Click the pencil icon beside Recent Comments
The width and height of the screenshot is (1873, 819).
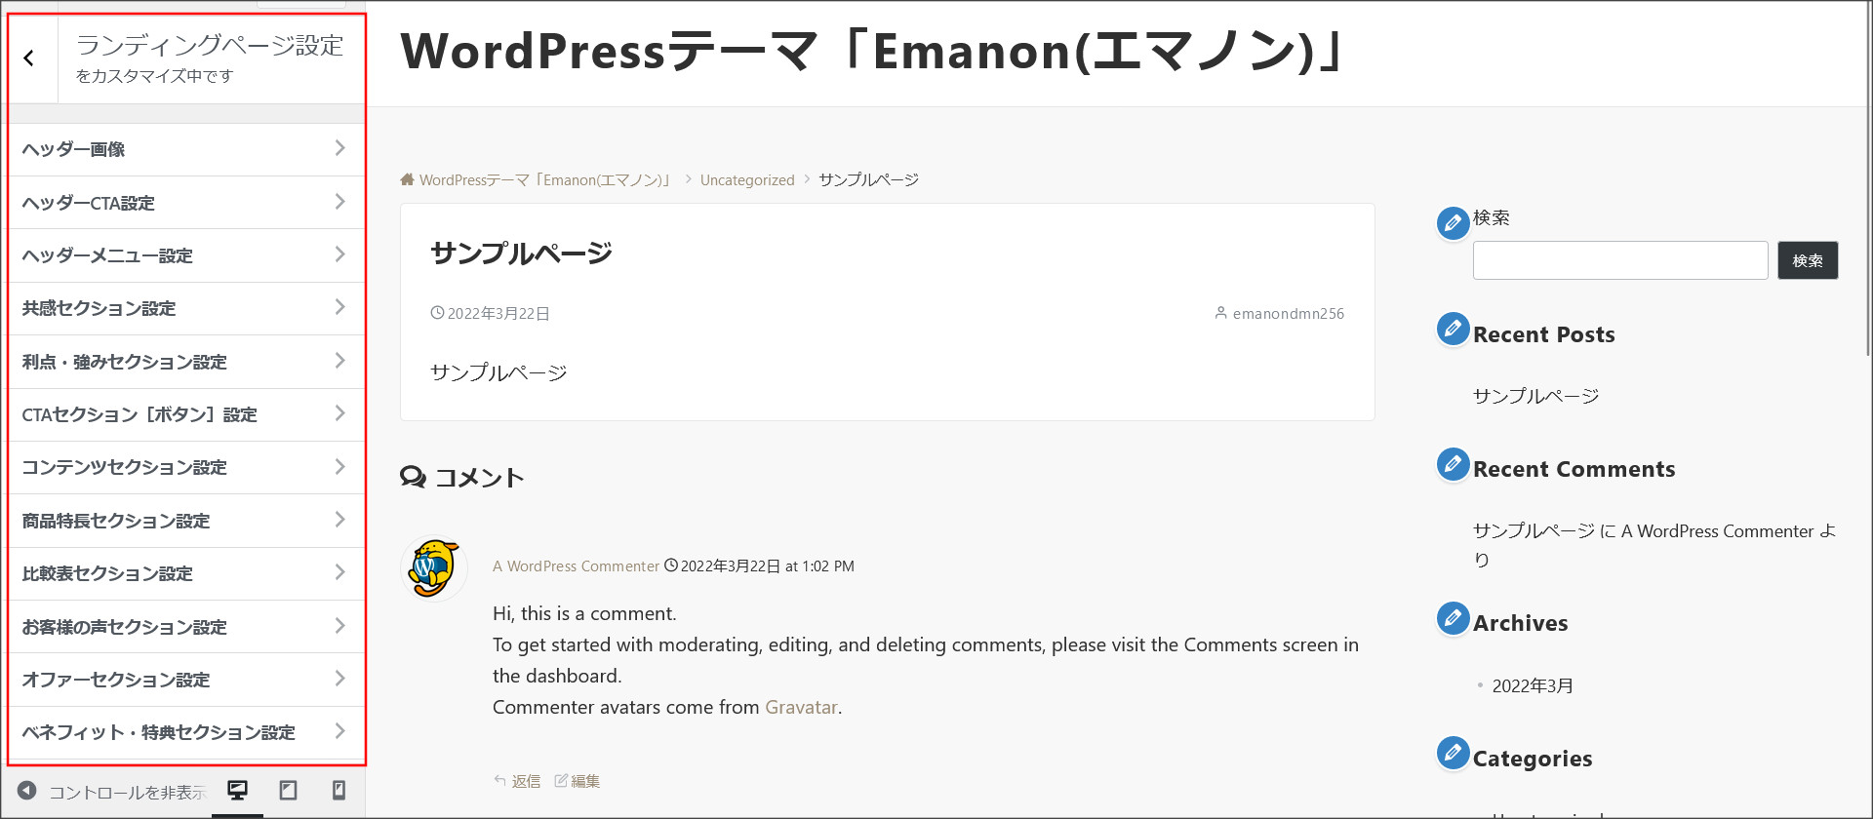pyautogui.click(x=1453, y=464)
